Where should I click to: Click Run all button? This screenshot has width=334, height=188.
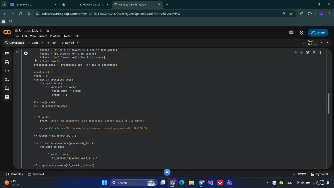68,43
